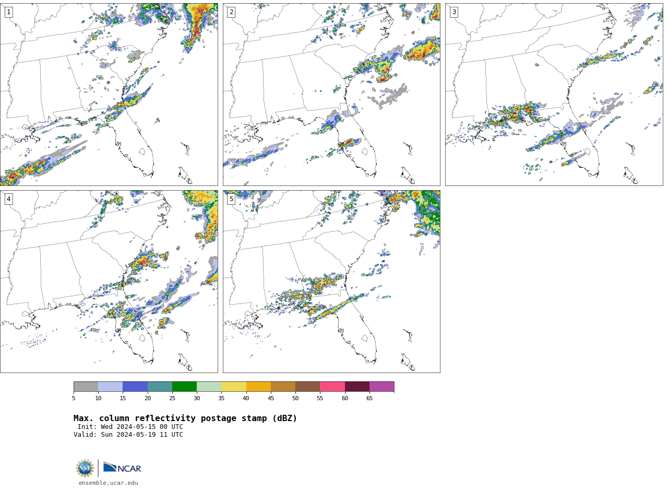Click the Init: Wed 2024-05-15 00 UTC text
The height and width of the screenshot is (489, 668).
[x=130, y=427]
